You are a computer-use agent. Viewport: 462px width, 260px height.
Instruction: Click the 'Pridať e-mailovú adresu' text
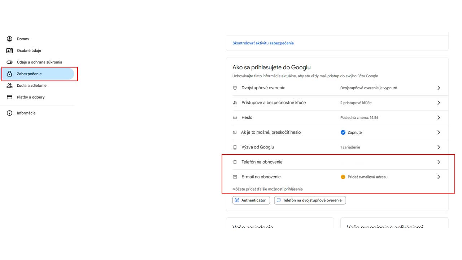(367, 177)
